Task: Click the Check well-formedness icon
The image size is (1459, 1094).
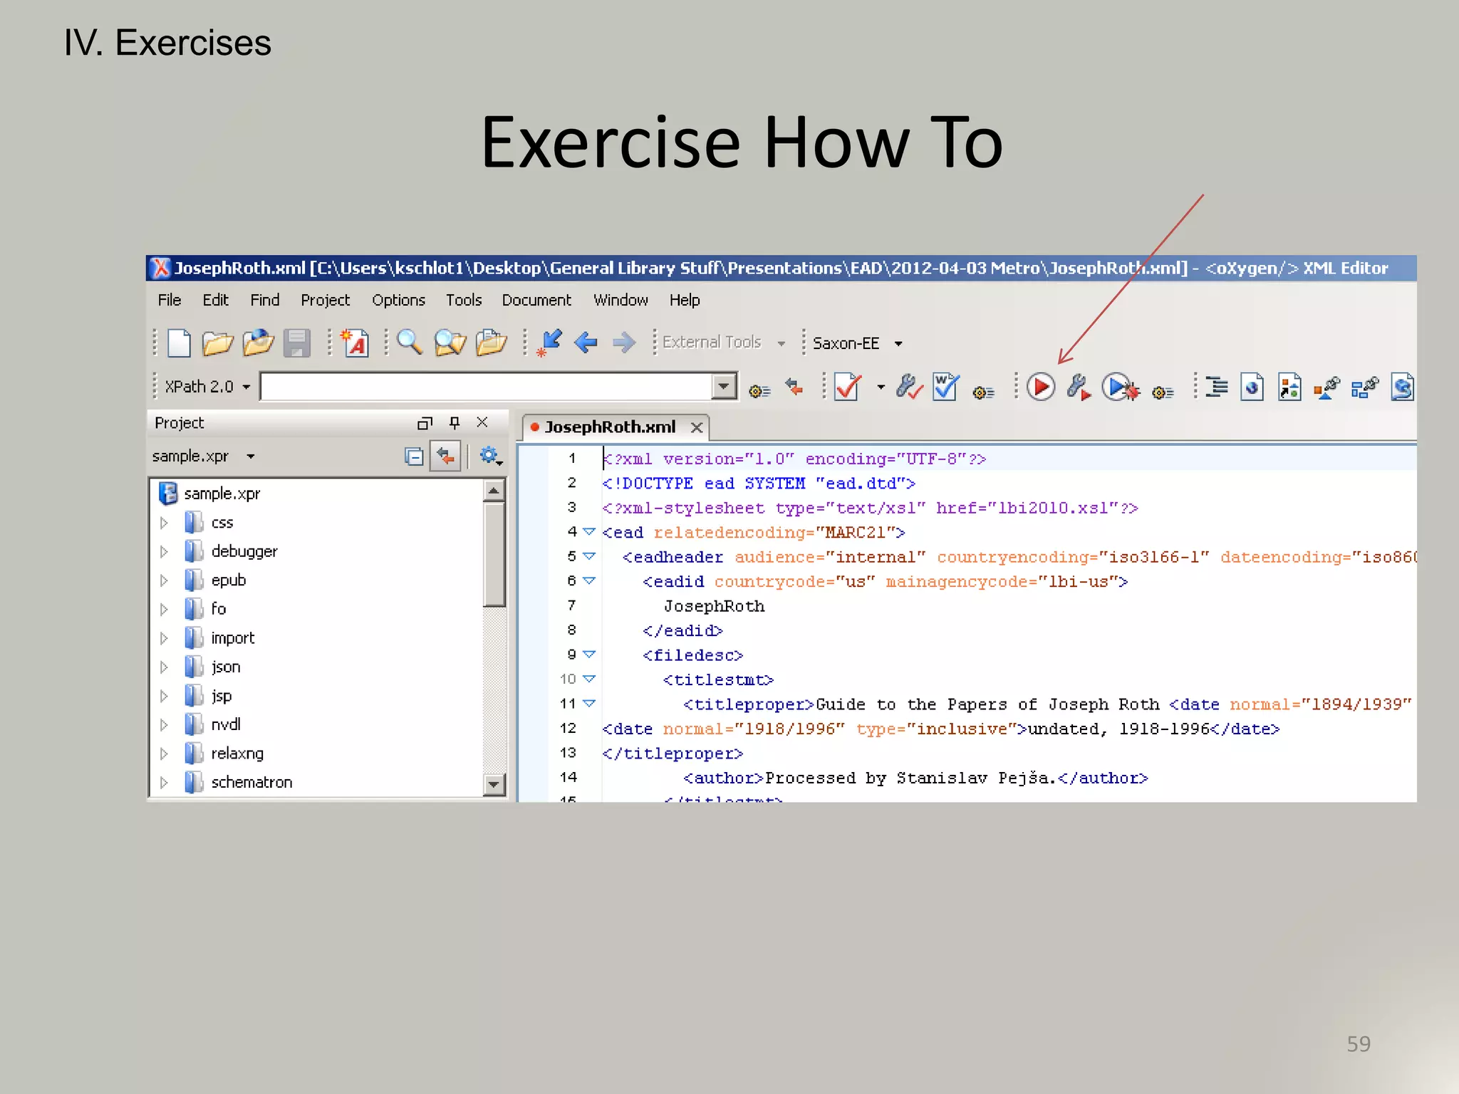Action: coord(946,387)
